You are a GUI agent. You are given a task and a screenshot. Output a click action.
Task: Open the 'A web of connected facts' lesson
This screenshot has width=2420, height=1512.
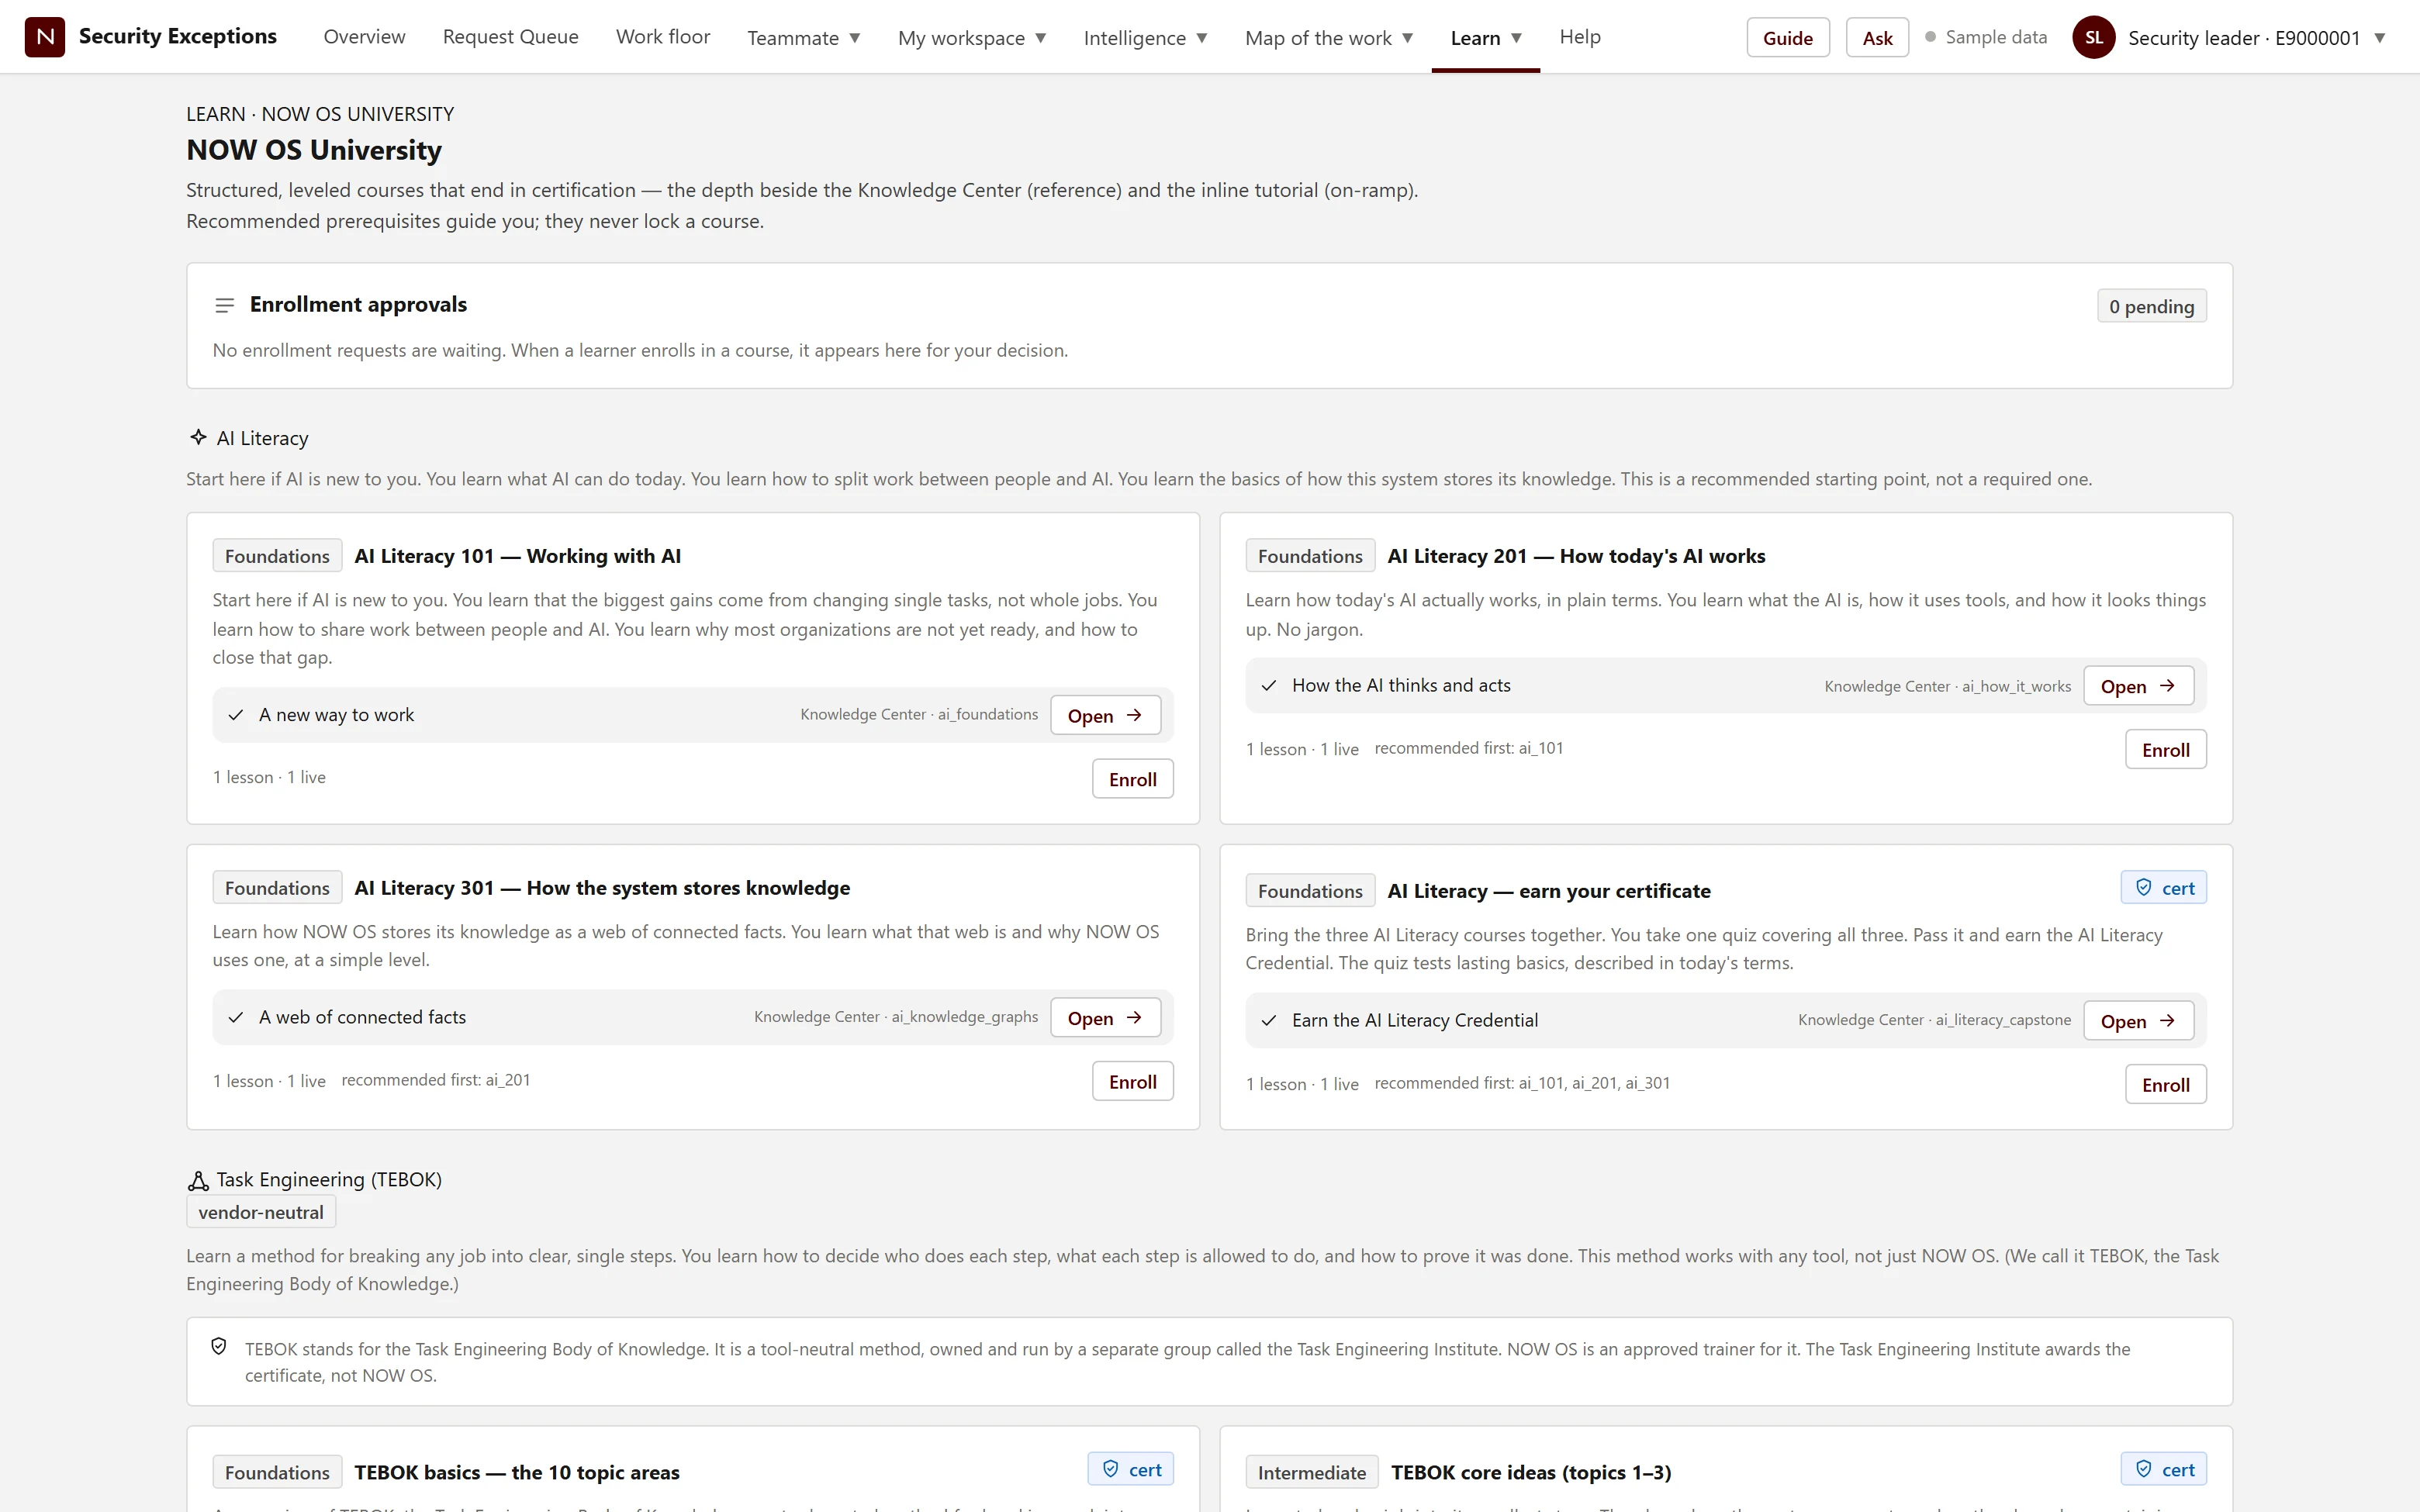click(x=1105, y=1018)
